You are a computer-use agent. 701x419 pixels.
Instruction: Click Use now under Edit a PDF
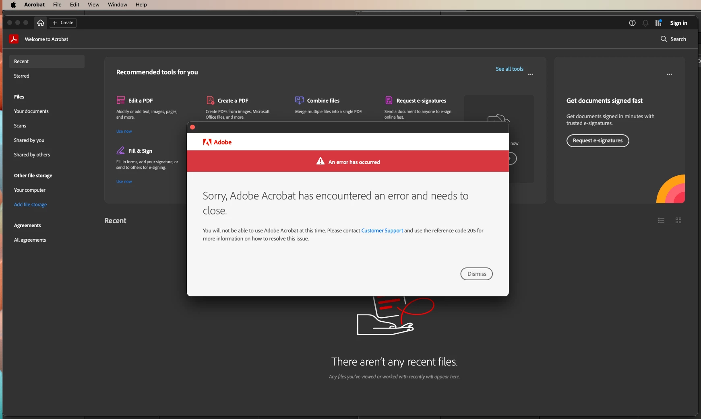click(124, 131)
